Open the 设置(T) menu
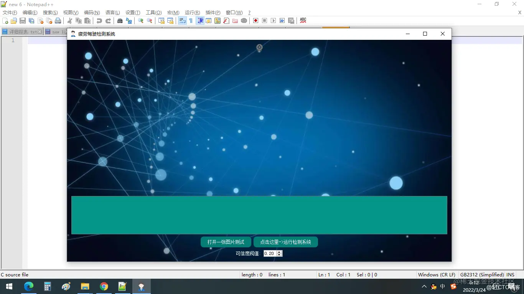Viewport: 524px width, 294px height. coord(133,13)
